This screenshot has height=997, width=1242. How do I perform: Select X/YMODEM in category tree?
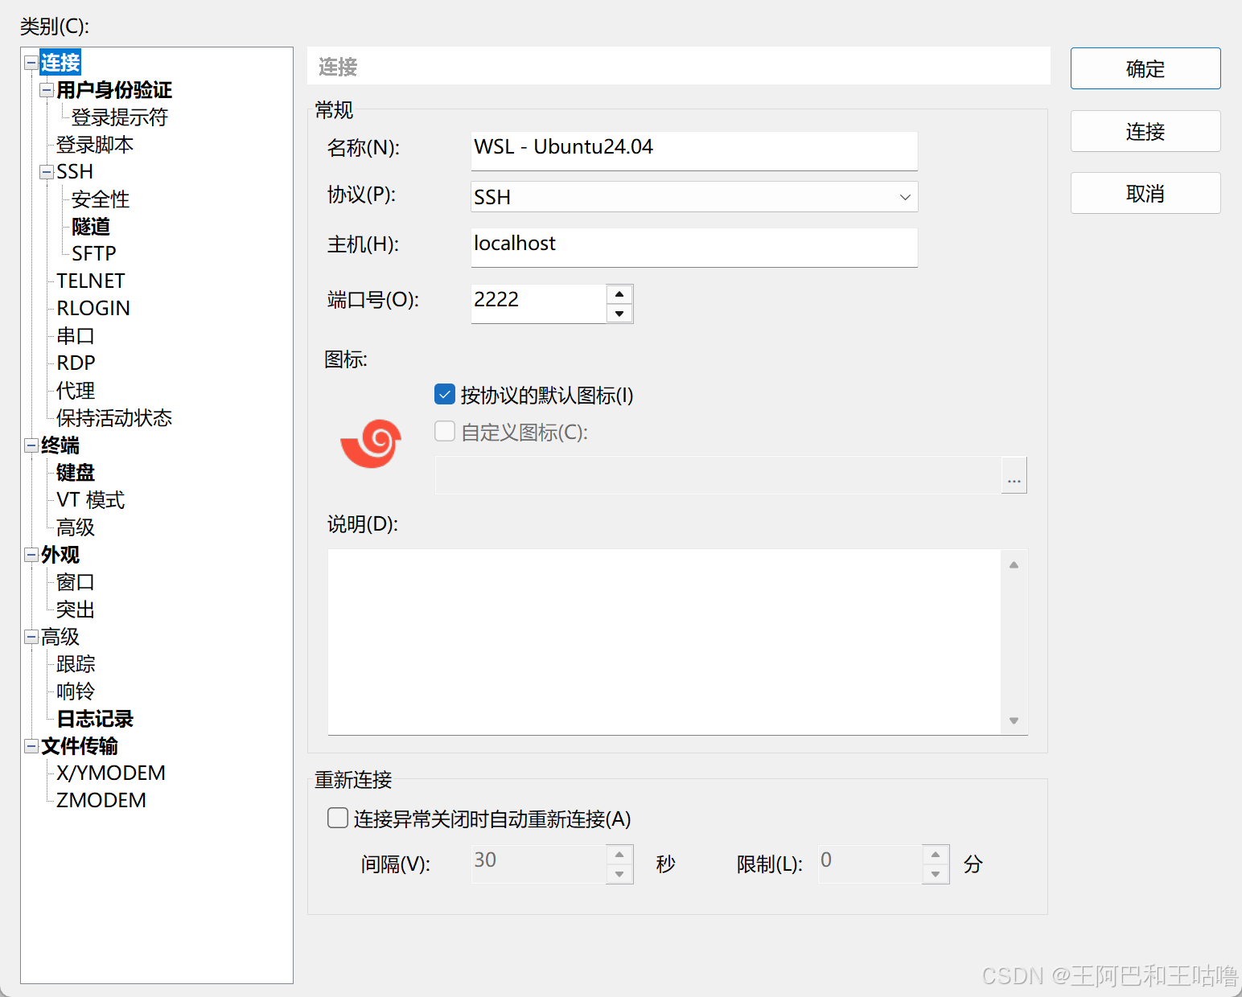[111, 773]
